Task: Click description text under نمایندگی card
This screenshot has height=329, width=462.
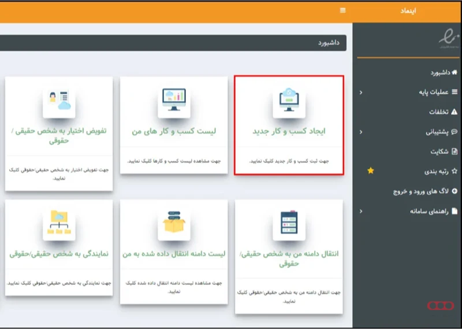Action: [59, 283]
